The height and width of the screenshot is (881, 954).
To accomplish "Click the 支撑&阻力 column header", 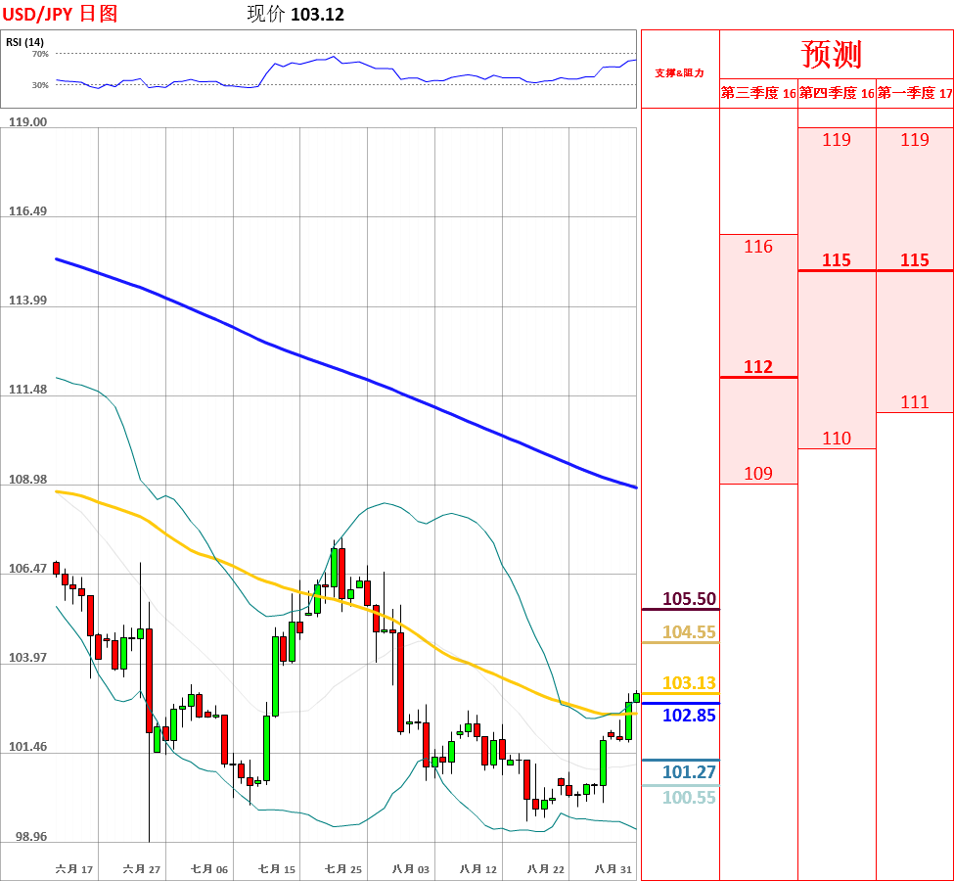I will coord(679,73).
